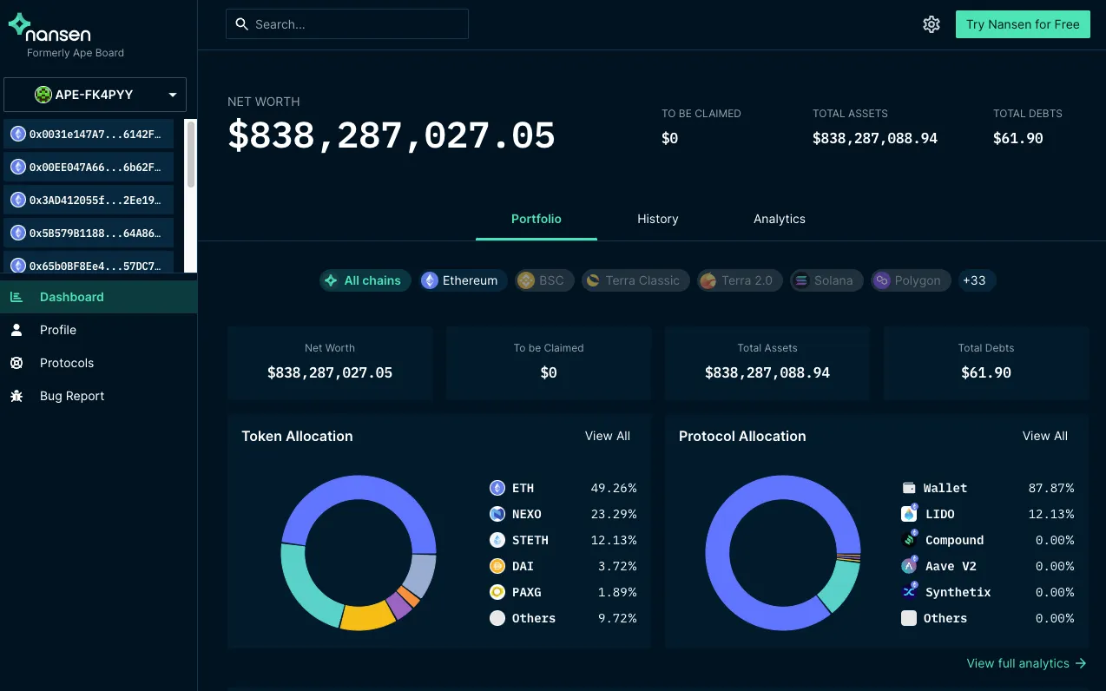
Task: Expand Token Allocation with View All
Action: click(607, 436)
